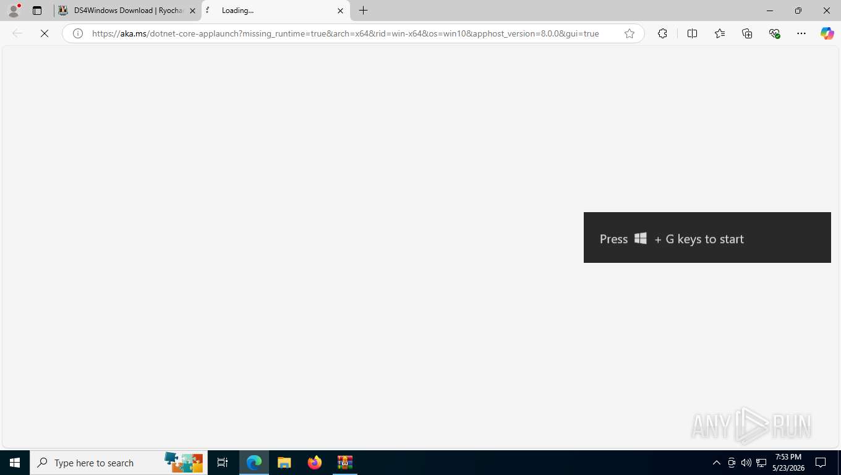Screen dimensions: 841x475
Task: Show hidden system tray icons
Action: [717, 463]
